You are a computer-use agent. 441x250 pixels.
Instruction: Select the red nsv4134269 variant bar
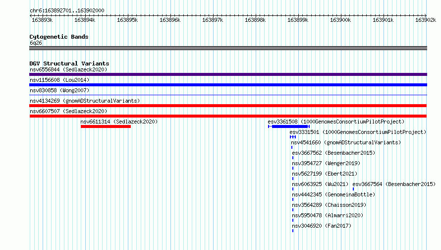click(228, 106)
